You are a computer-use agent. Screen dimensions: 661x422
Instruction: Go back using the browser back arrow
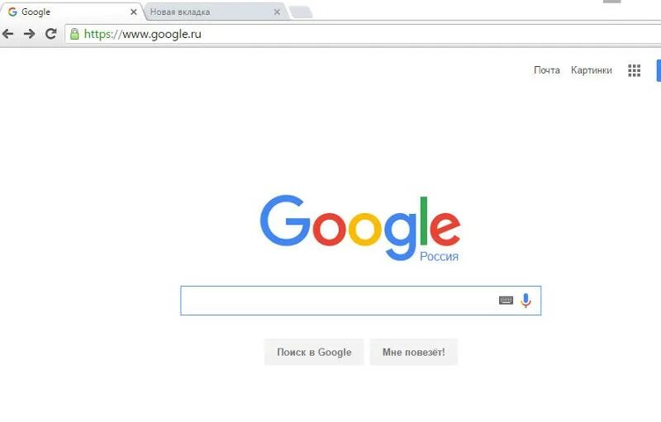click(7, 34)
